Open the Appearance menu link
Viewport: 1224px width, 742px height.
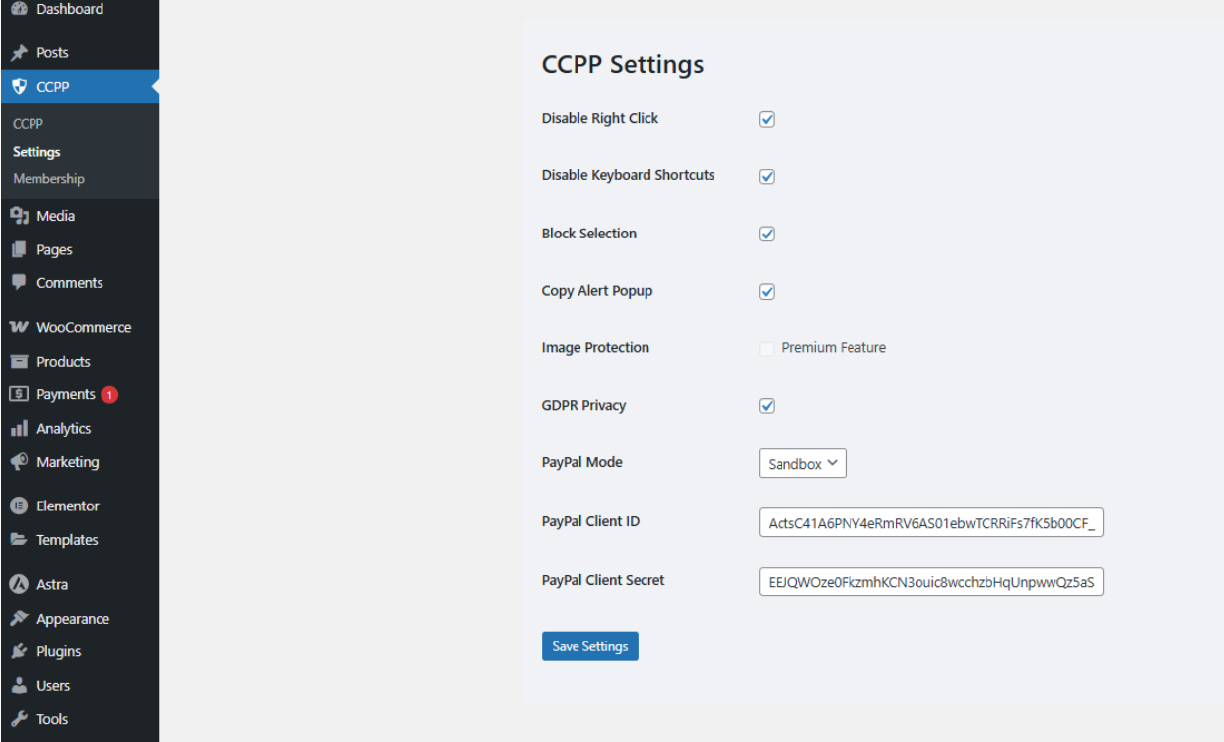[x=73, y=619]
